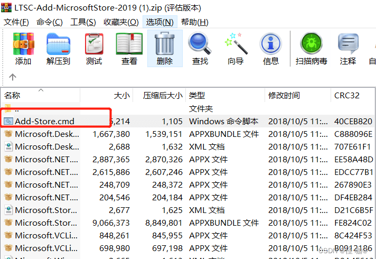This screenshot has height=259, width=376.
Task: Open the 选项(N) menu
Action: [x=160, y=22]
